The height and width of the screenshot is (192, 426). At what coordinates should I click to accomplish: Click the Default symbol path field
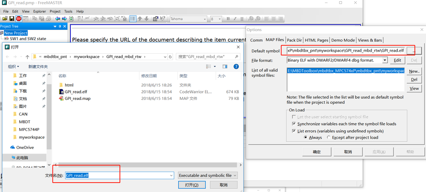346,51
